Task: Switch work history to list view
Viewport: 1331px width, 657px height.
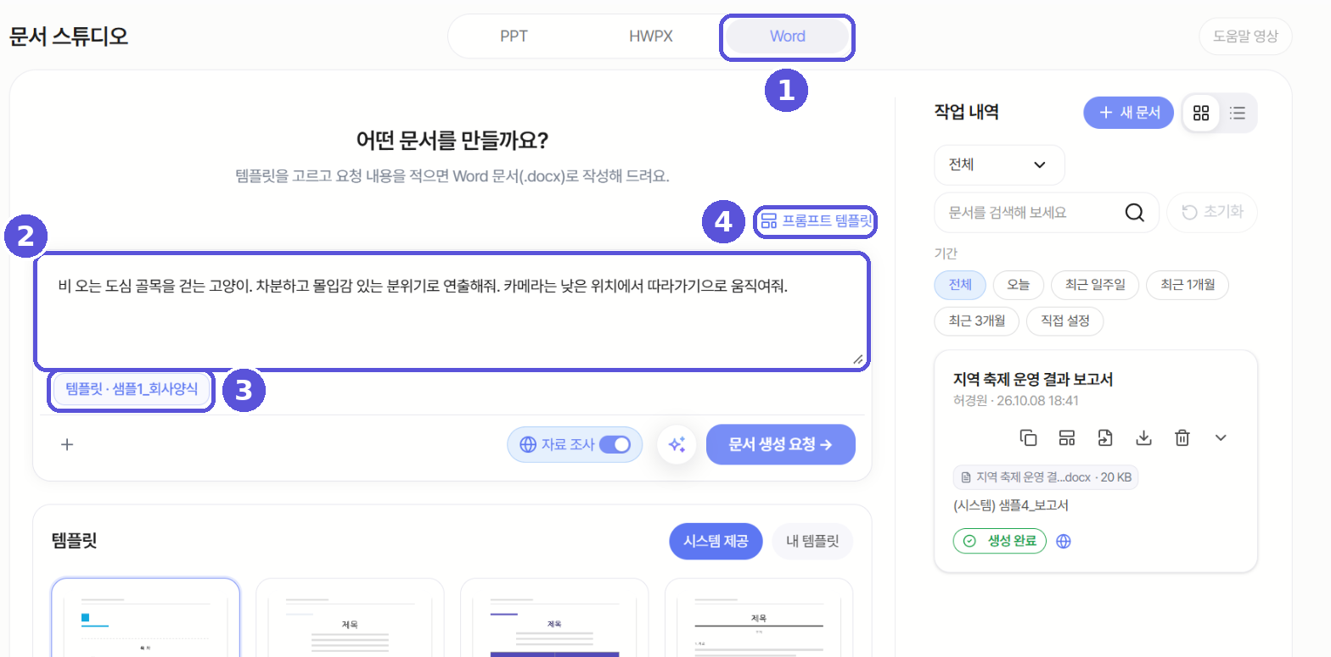Action: click(x=1238, y=113)
